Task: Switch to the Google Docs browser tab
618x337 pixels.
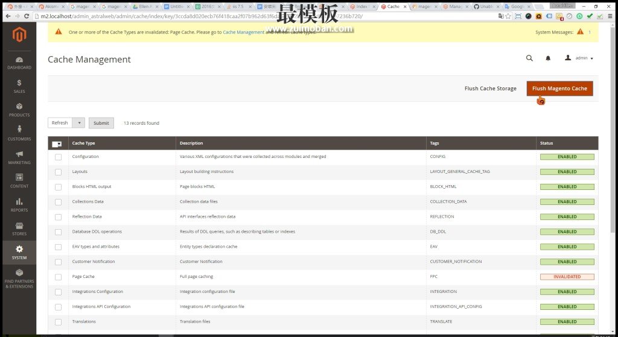Action: click(517, 6)
